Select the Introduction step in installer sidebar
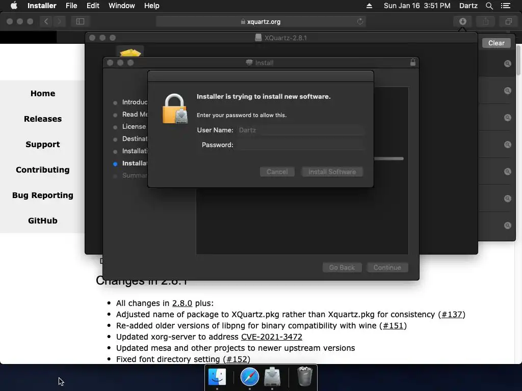The image size is (522, 391). coord(135,102)
